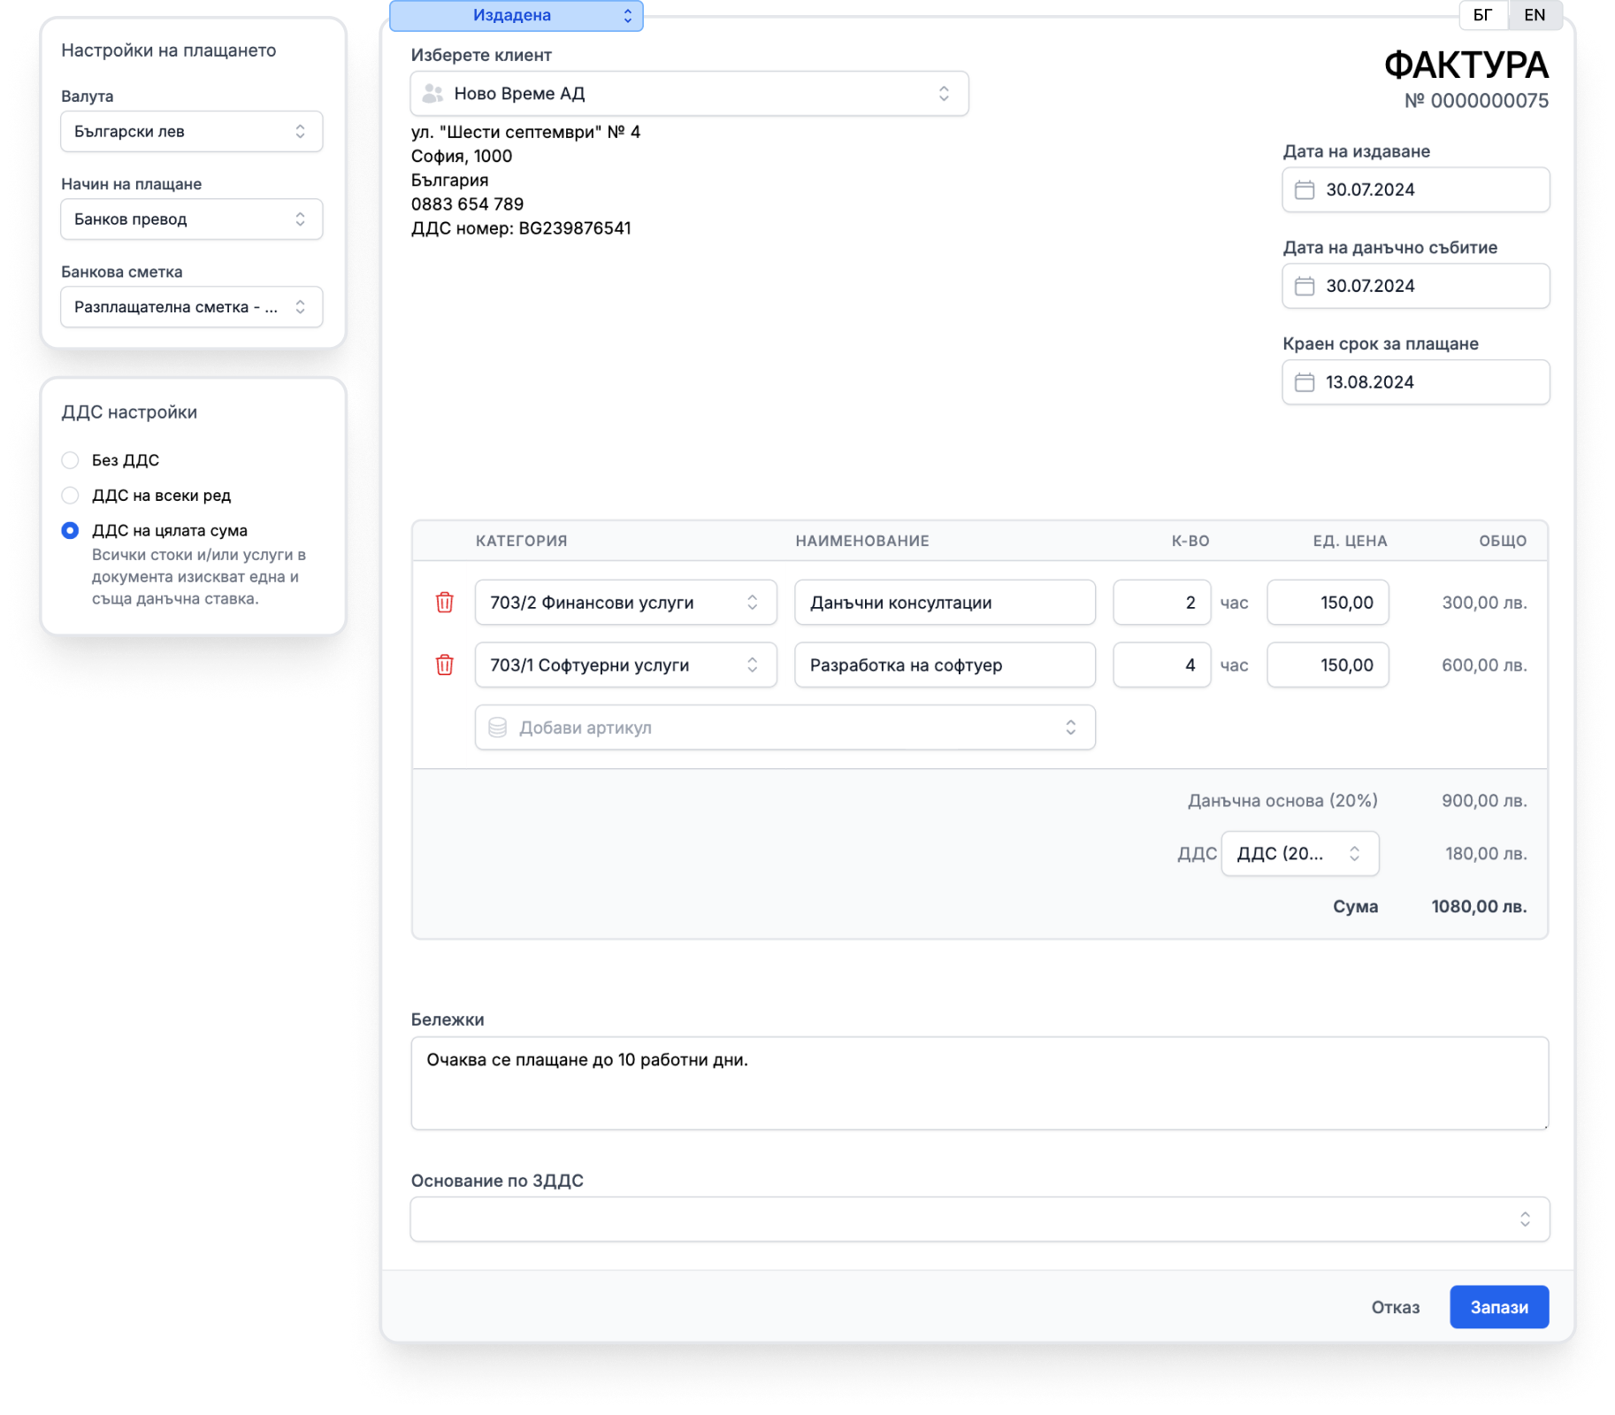Click the invoice number № 0000000075
Screen dimensions: 1615x1415
click(1476, 101)
